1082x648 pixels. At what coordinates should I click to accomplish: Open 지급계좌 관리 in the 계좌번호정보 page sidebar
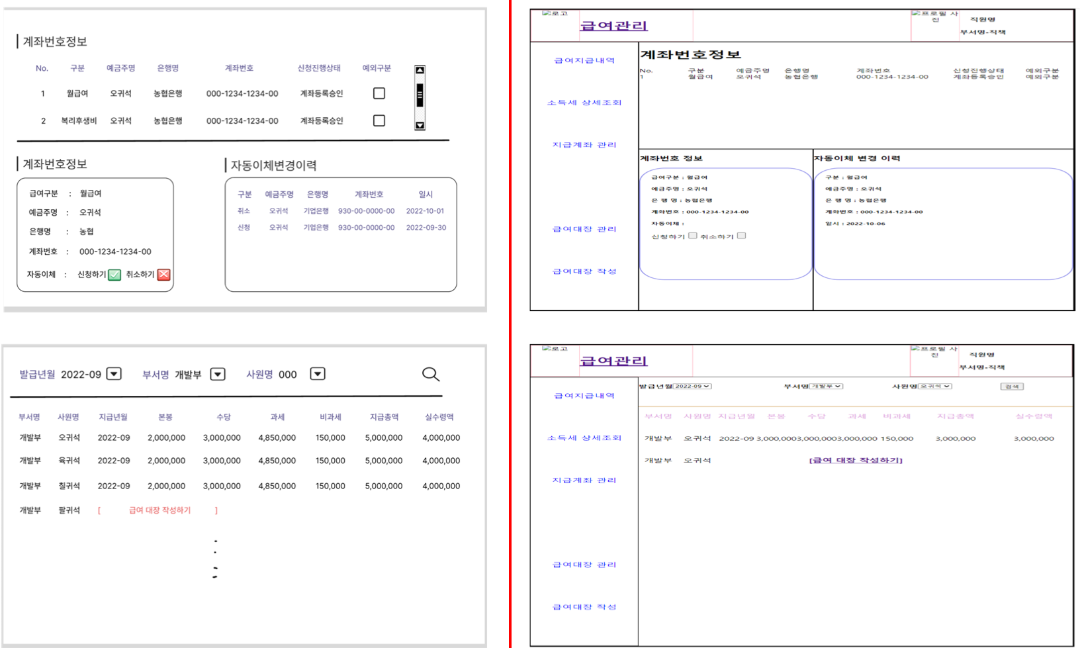coord(584,145)
